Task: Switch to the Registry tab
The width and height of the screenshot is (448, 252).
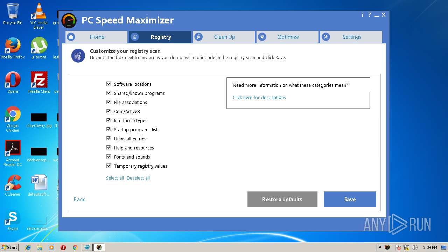Action: click(160, 37)
